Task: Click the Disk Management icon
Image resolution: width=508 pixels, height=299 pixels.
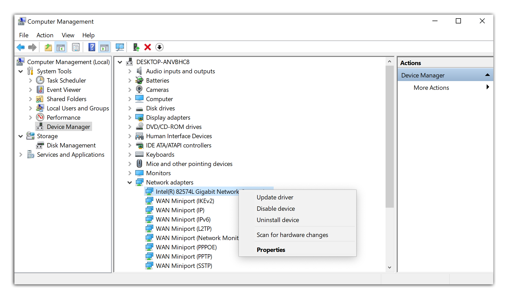Action: click(x=40, y=145)
